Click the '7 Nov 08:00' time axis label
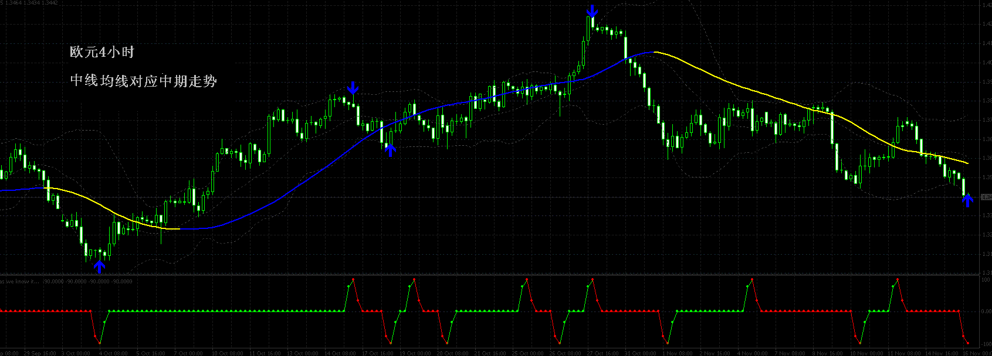 tap(791, 353)
